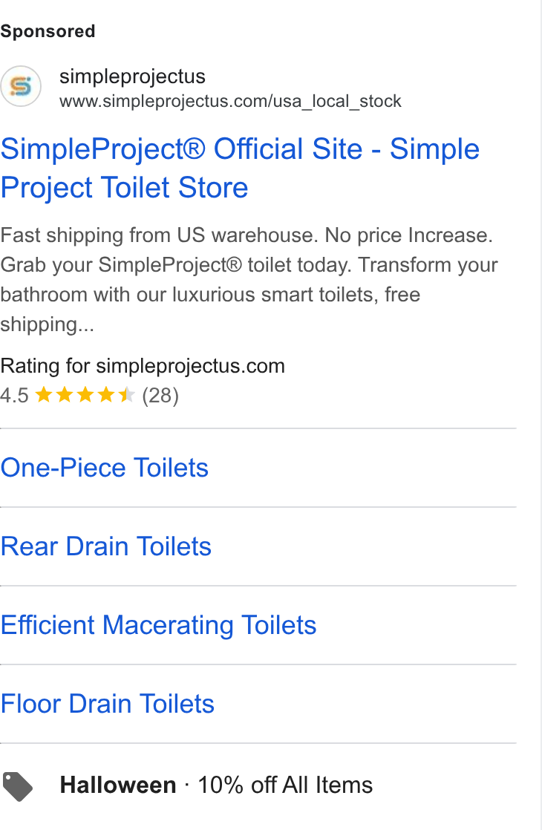
Task: Click the Halloween promotion price tag icon
Action: [18, 787]
